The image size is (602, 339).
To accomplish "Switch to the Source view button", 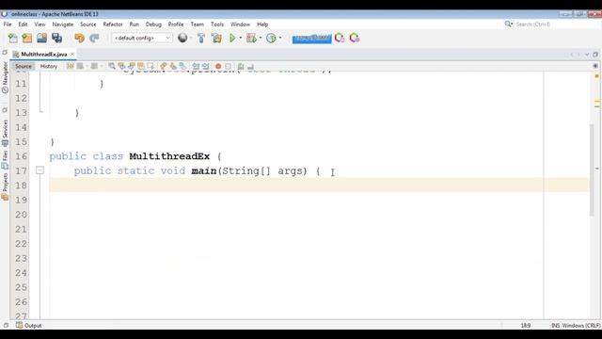I will coord(23,66).
